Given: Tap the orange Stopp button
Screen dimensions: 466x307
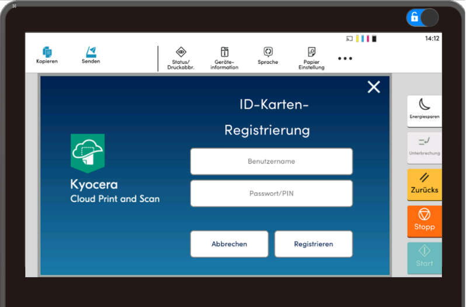Looking at the screenshot, I should click(x=425, y=221).
